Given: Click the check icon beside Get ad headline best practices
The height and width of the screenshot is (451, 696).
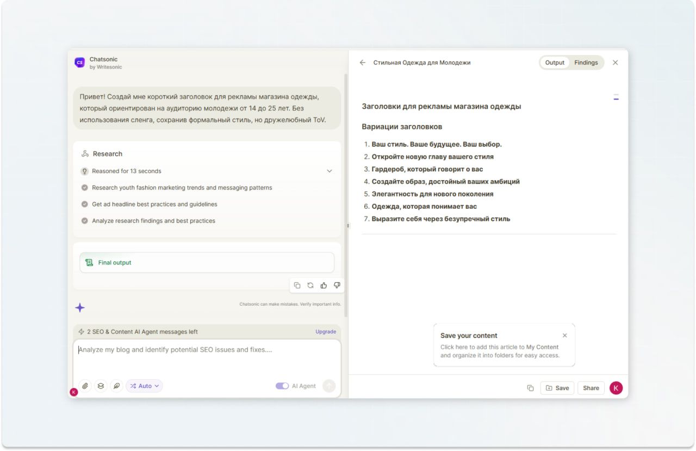Looking at the screenshot, I should [85, 204].
